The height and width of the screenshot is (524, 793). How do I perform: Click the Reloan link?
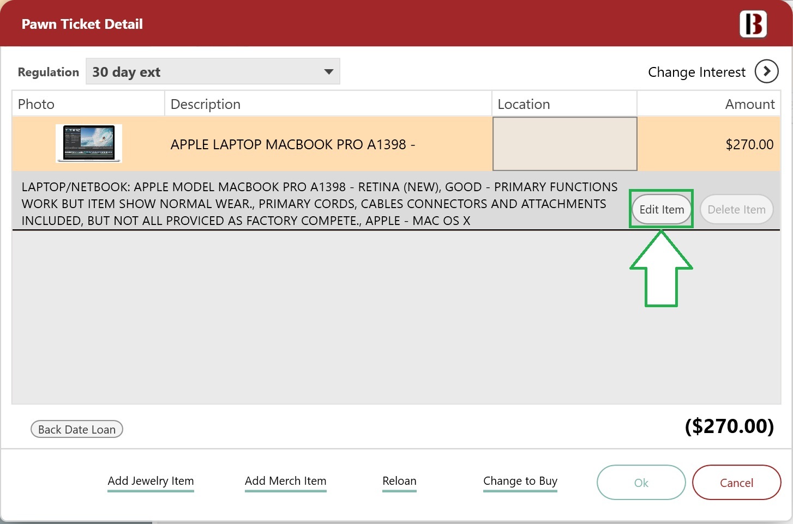tap(399, 481)
